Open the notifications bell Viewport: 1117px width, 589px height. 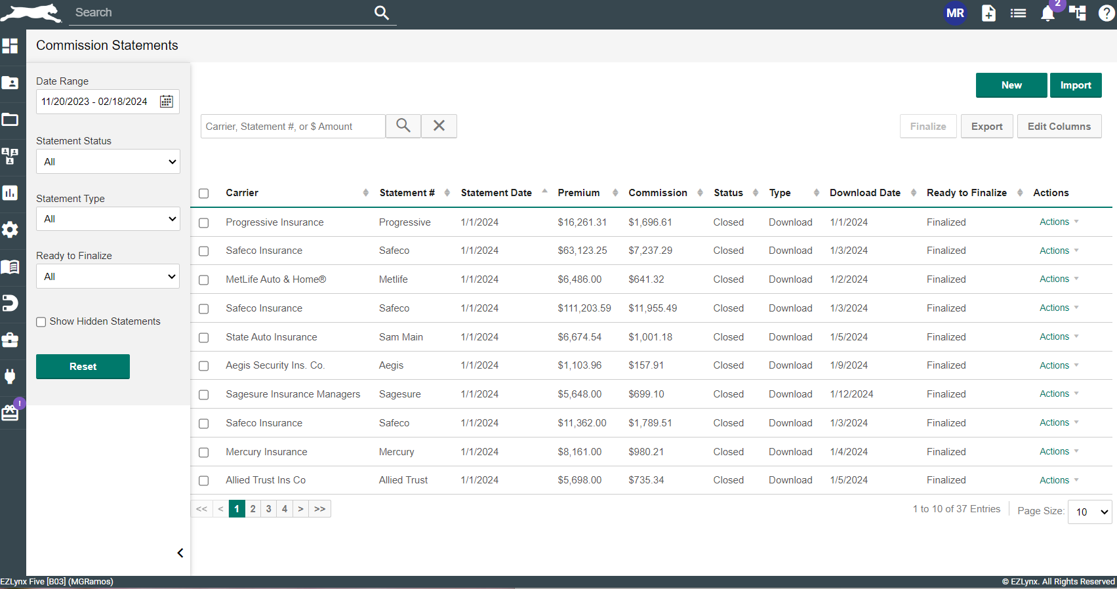pos(1047,14)
